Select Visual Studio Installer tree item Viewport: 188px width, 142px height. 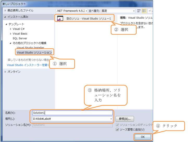coord(30,48)
